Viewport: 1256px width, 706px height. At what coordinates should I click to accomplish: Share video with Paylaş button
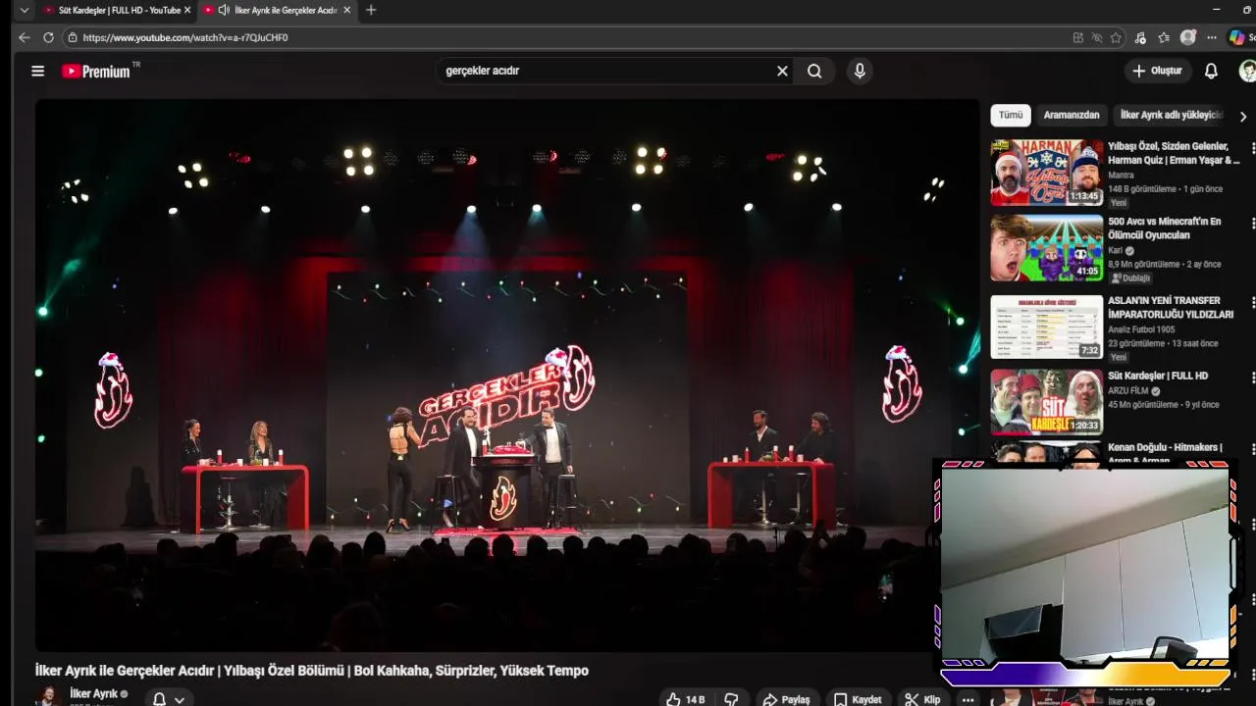786,699
